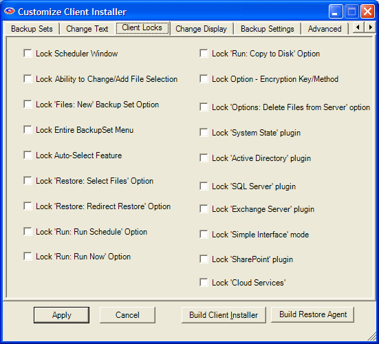Enable Lock Entire BackupSet Menu
Screen dimensions: 379x344
(x=28, y=130)
